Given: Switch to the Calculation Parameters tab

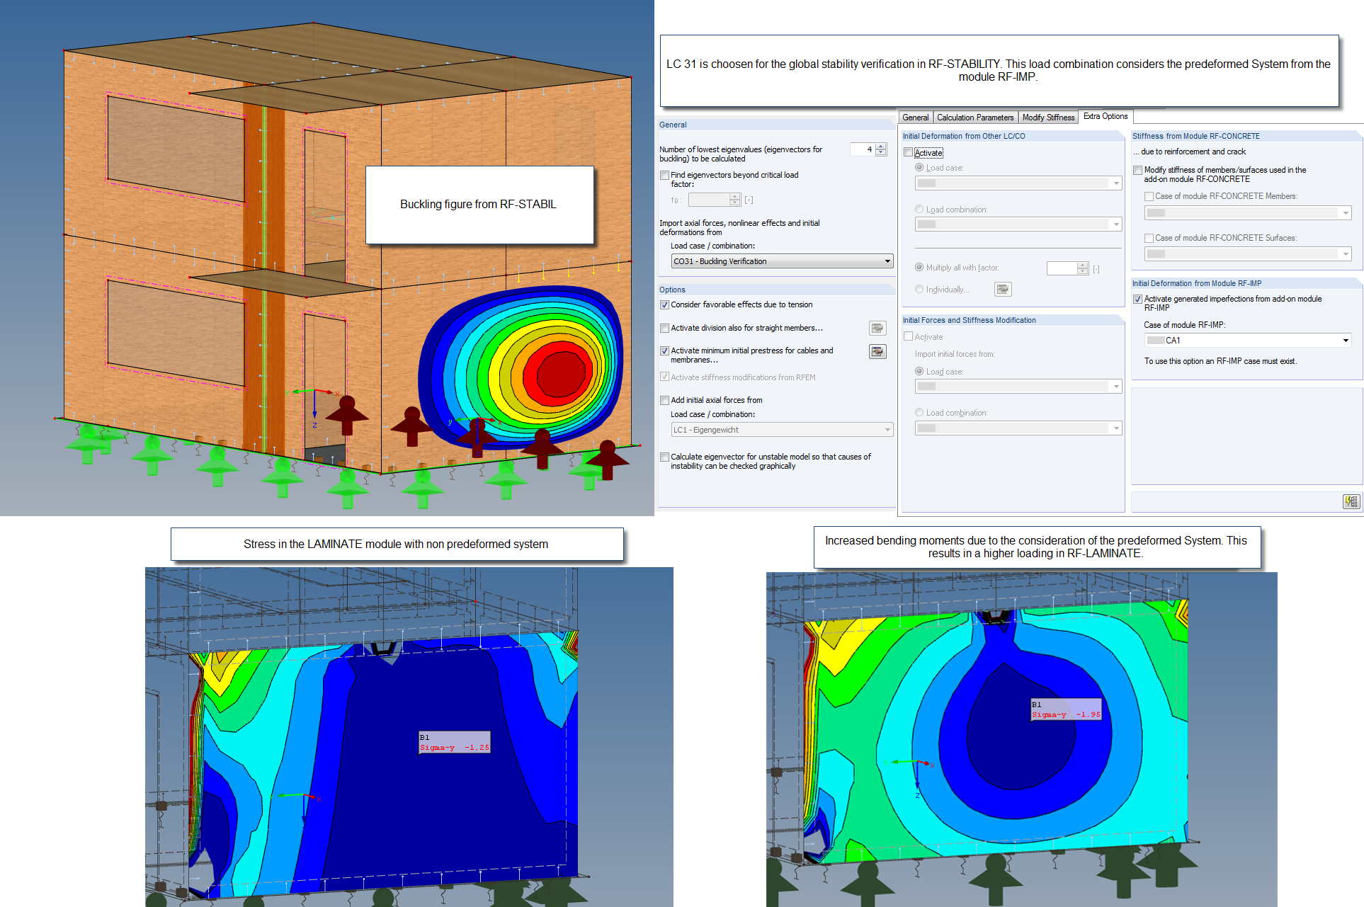Looking at the screenshot, I should coord(975,117).
